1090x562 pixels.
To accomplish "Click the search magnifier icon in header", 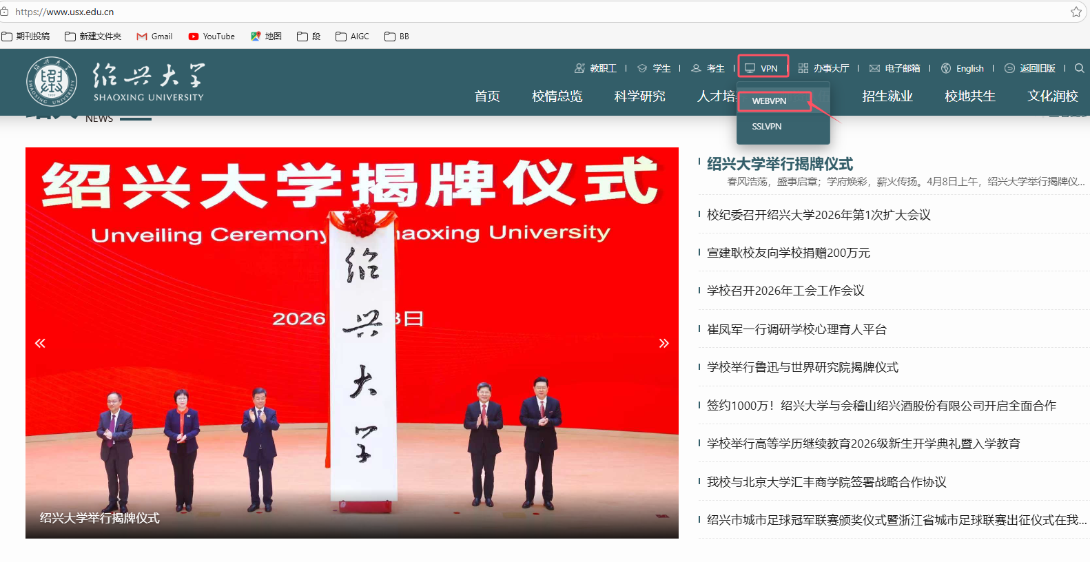I will 1079,68.
